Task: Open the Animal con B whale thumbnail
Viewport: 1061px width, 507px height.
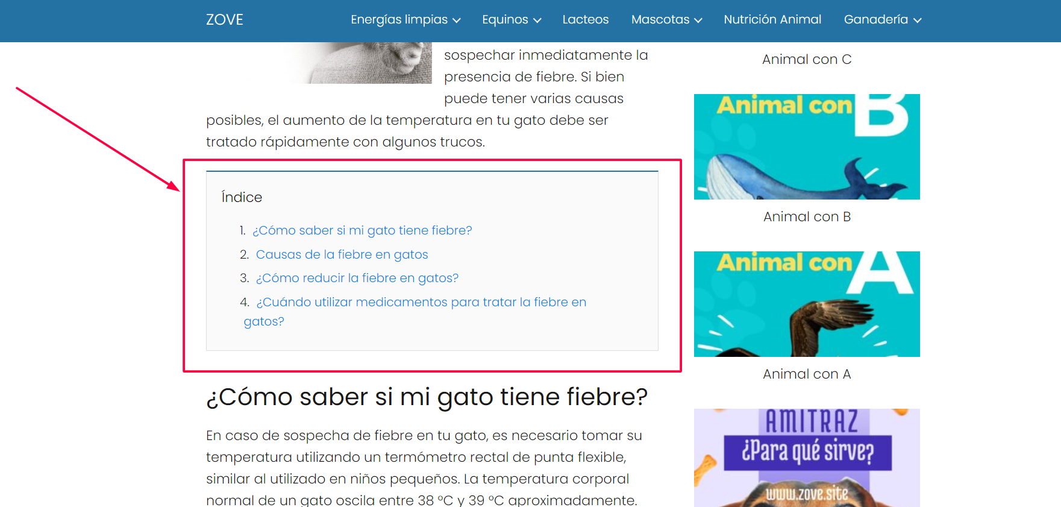Action: [x=807, y=146]
